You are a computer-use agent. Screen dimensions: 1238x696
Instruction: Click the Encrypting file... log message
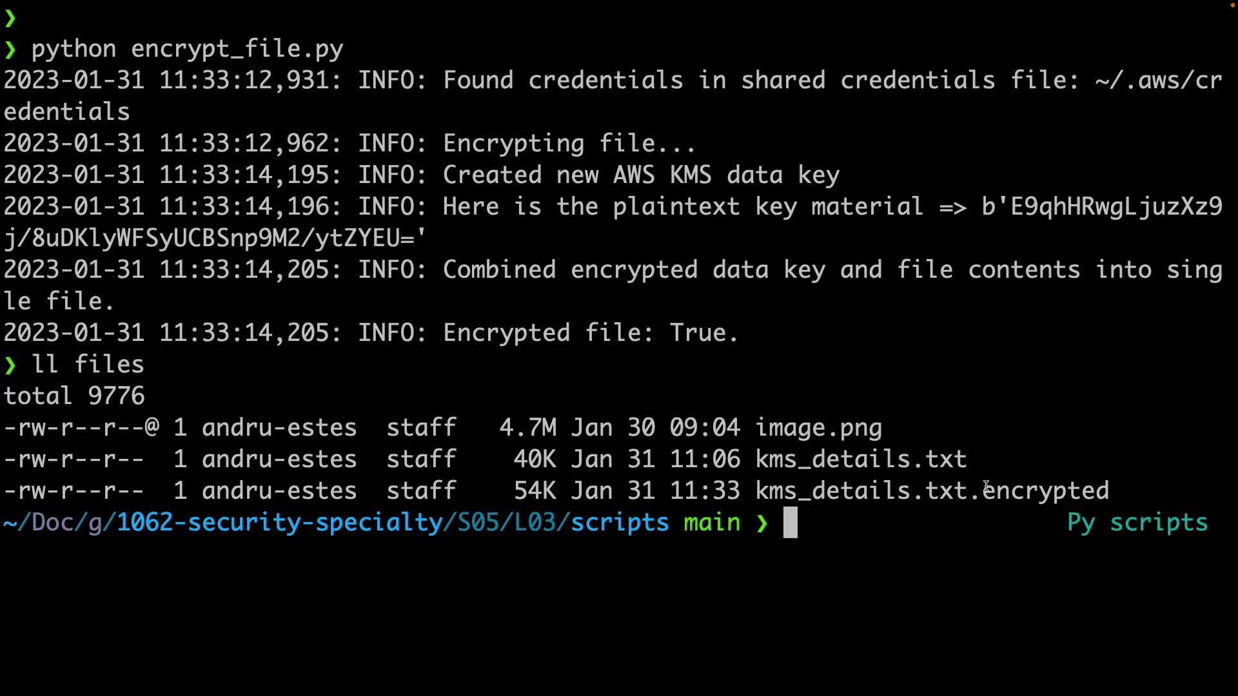coord(569,144)
